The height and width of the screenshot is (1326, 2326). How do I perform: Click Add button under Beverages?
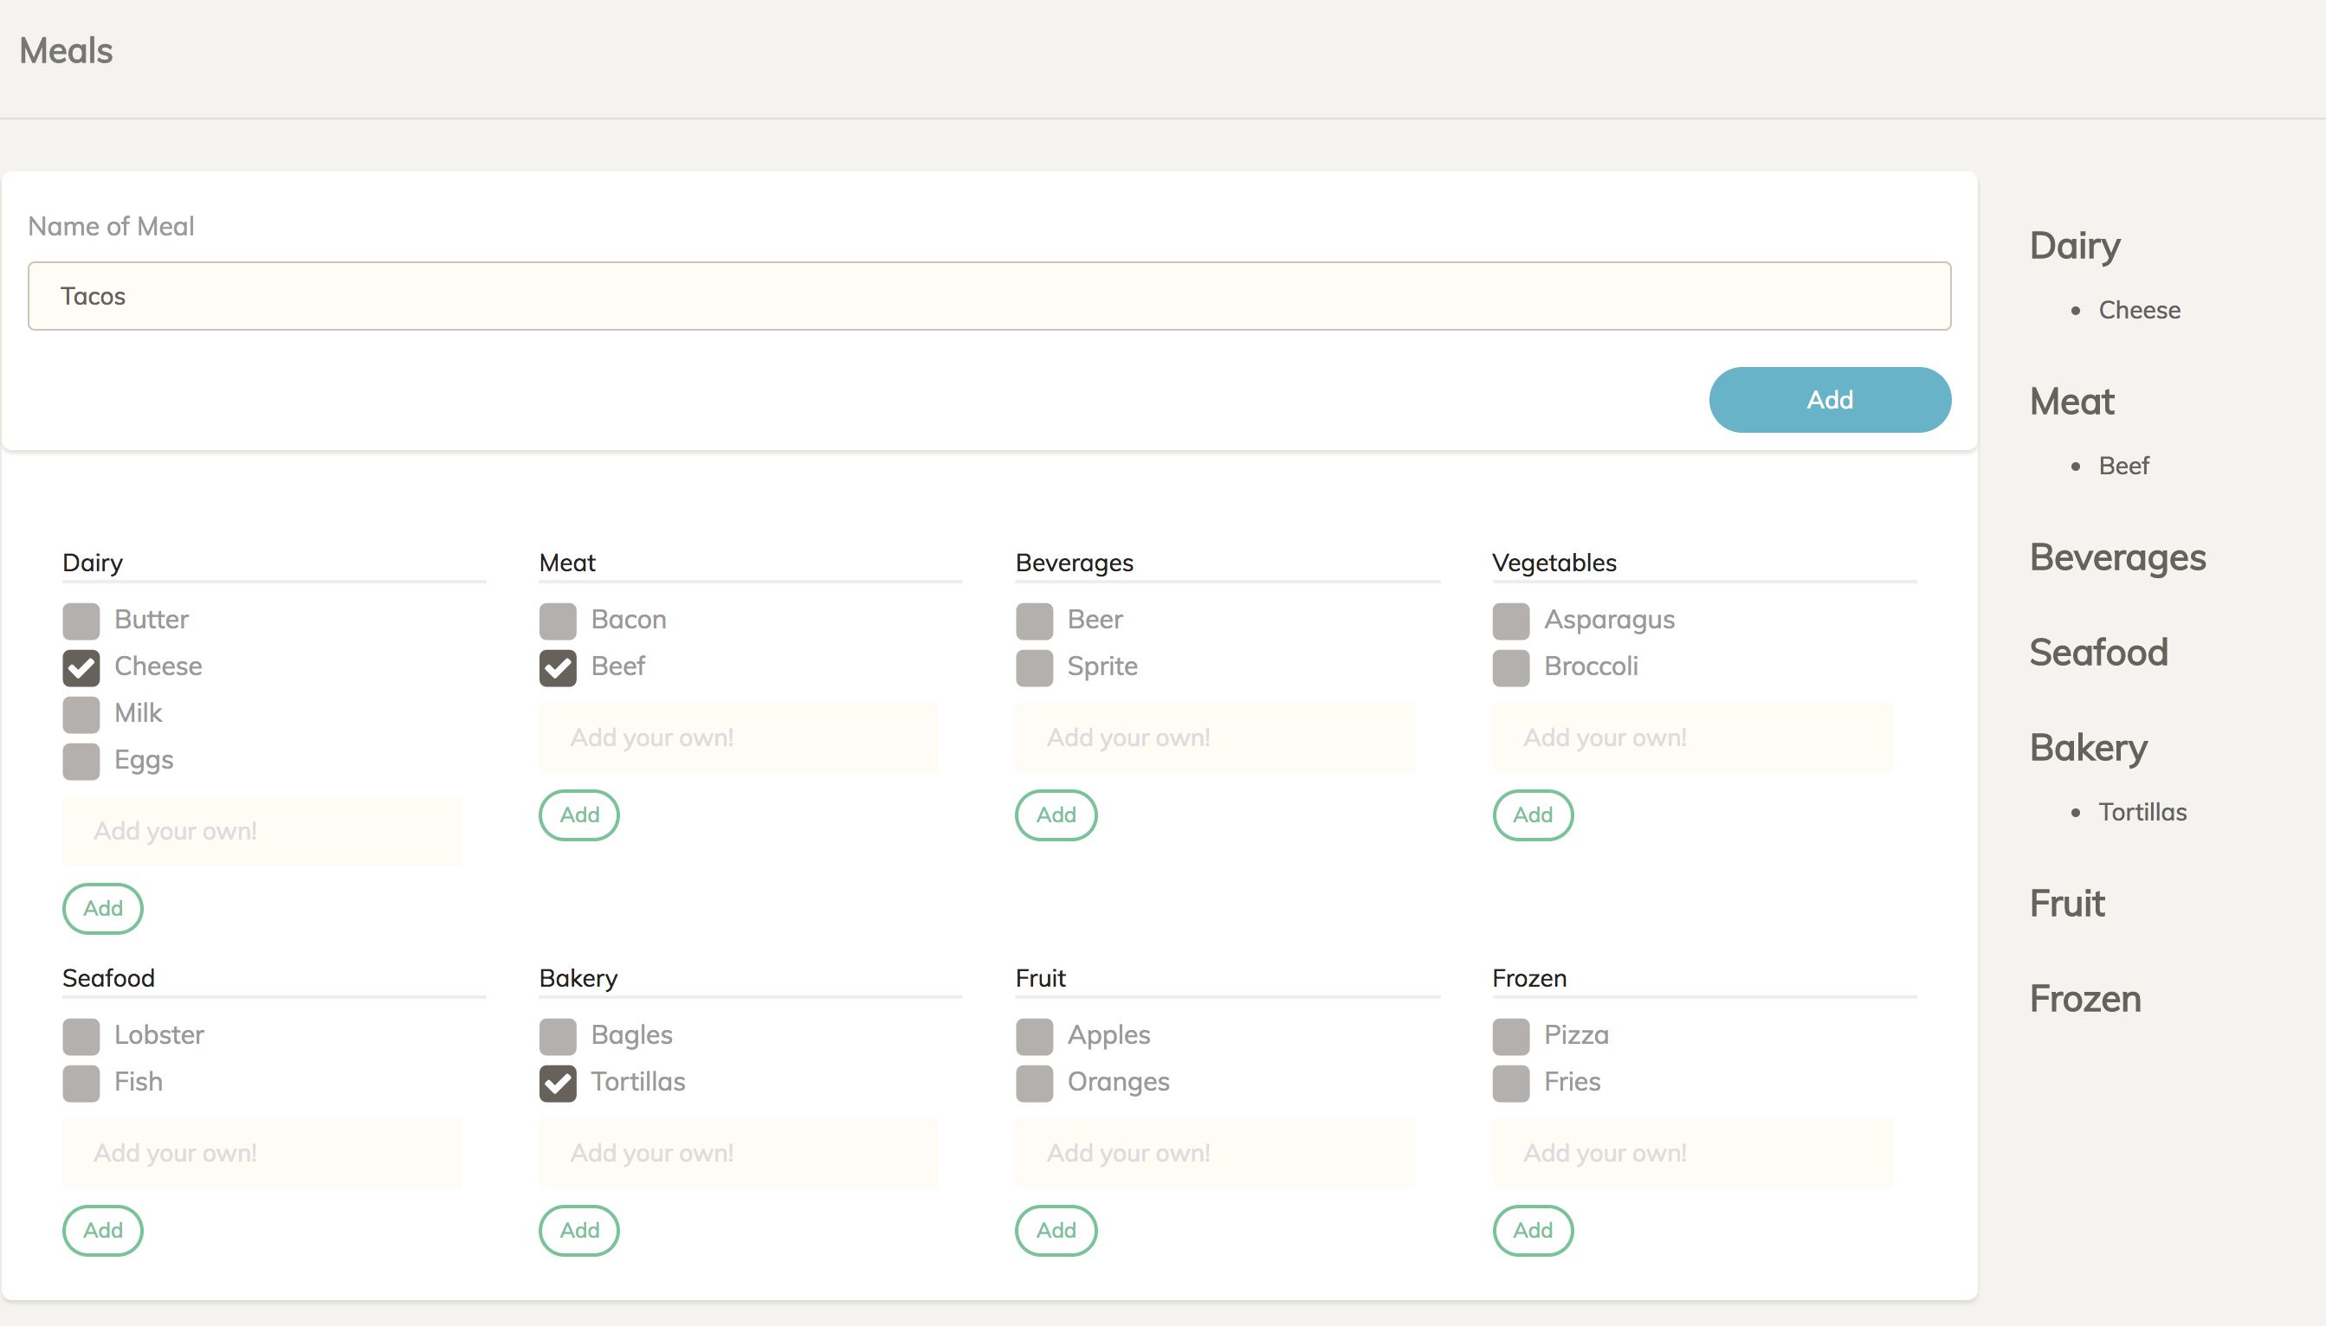tap(1056, 815)
